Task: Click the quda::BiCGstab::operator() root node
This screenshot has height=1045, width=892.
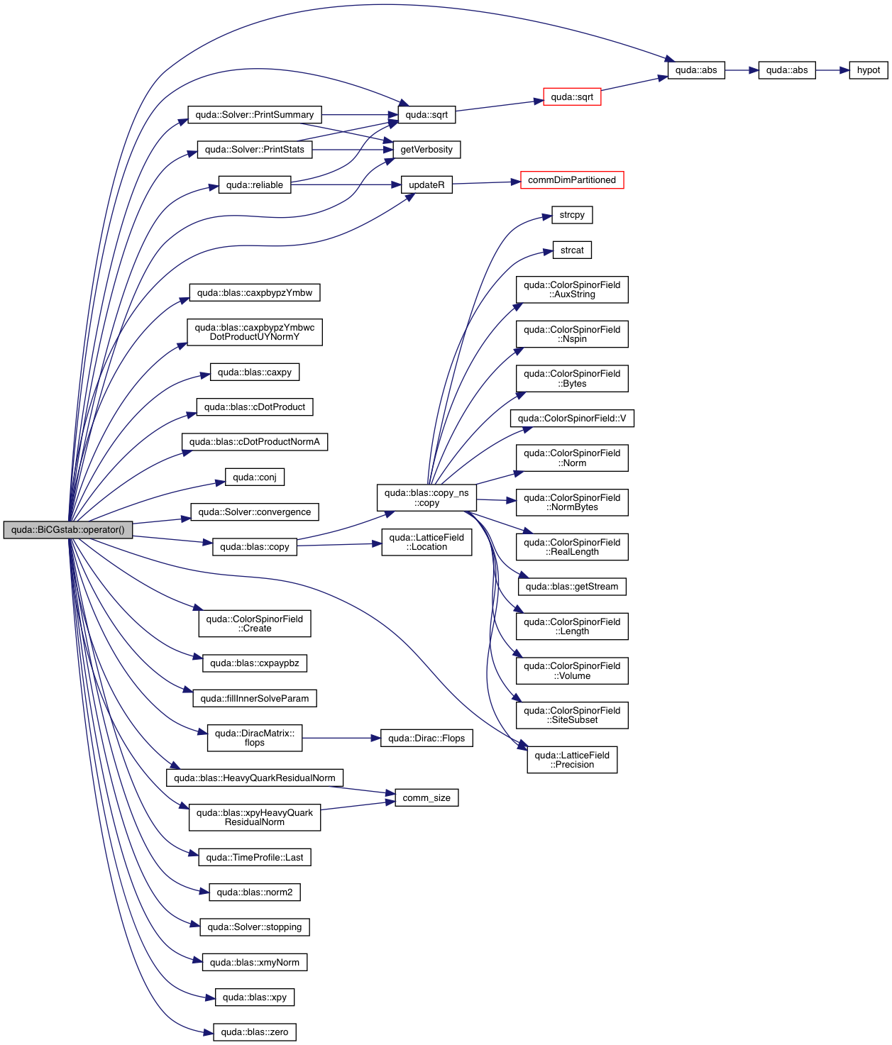Action: tap(67, 530)
